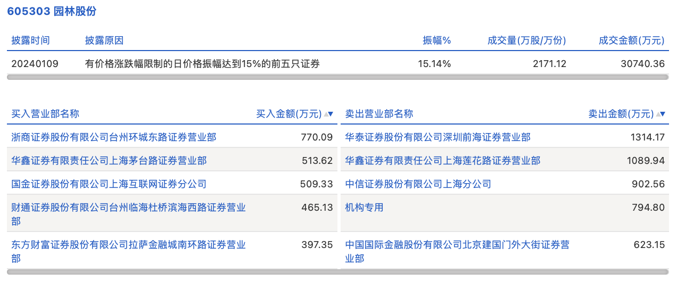Open 华泰证券深圳前海证券营业部 link
Viewport: 677px width, 281px height.
(x=437, y=137)
